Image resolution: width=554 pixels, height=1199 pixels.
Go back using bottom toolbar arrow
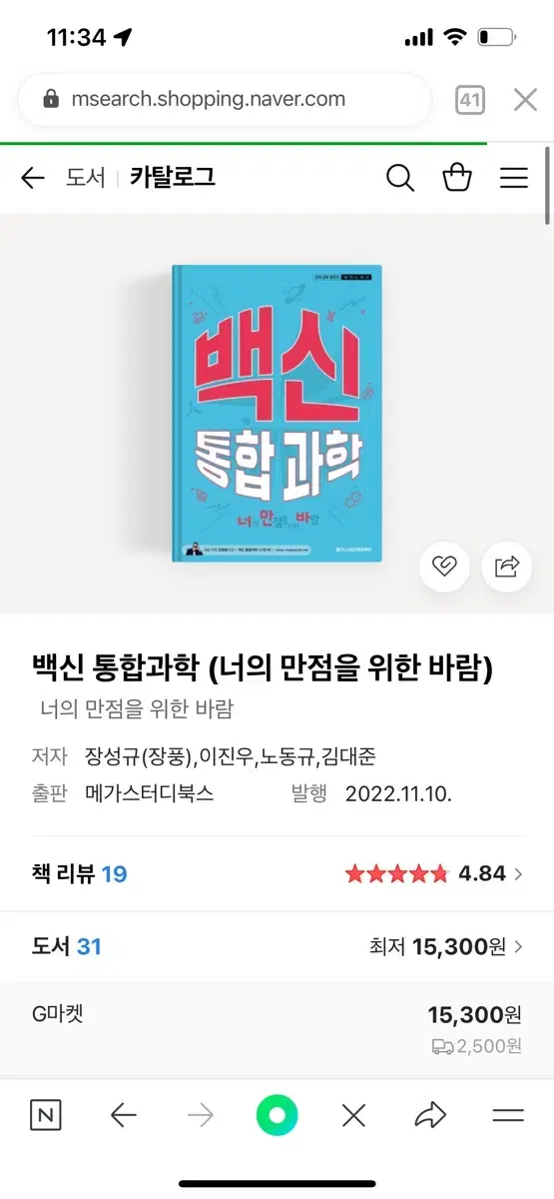point(123,1115)
